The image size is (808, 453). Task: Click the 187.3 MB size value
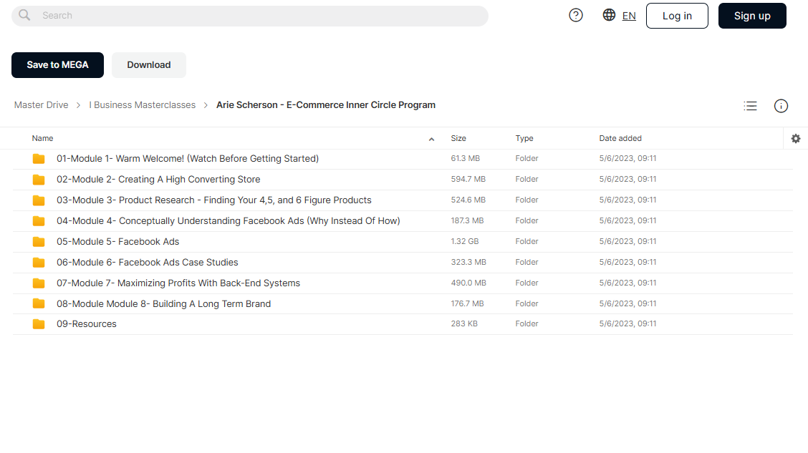click(467, 220)
